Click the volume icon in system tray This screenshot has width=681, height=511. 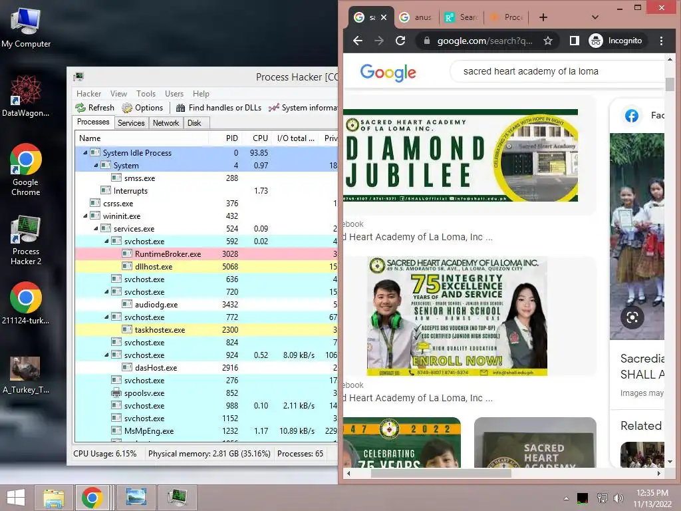618,498
